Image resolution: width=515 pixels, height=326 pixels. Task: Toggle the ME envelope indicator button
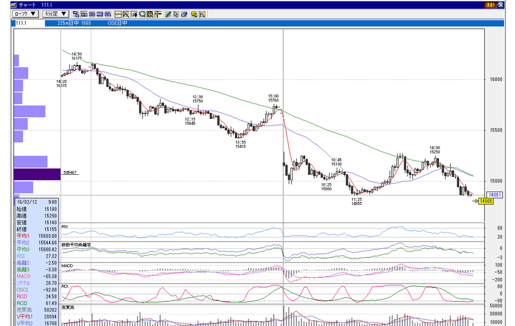(100, 14)
